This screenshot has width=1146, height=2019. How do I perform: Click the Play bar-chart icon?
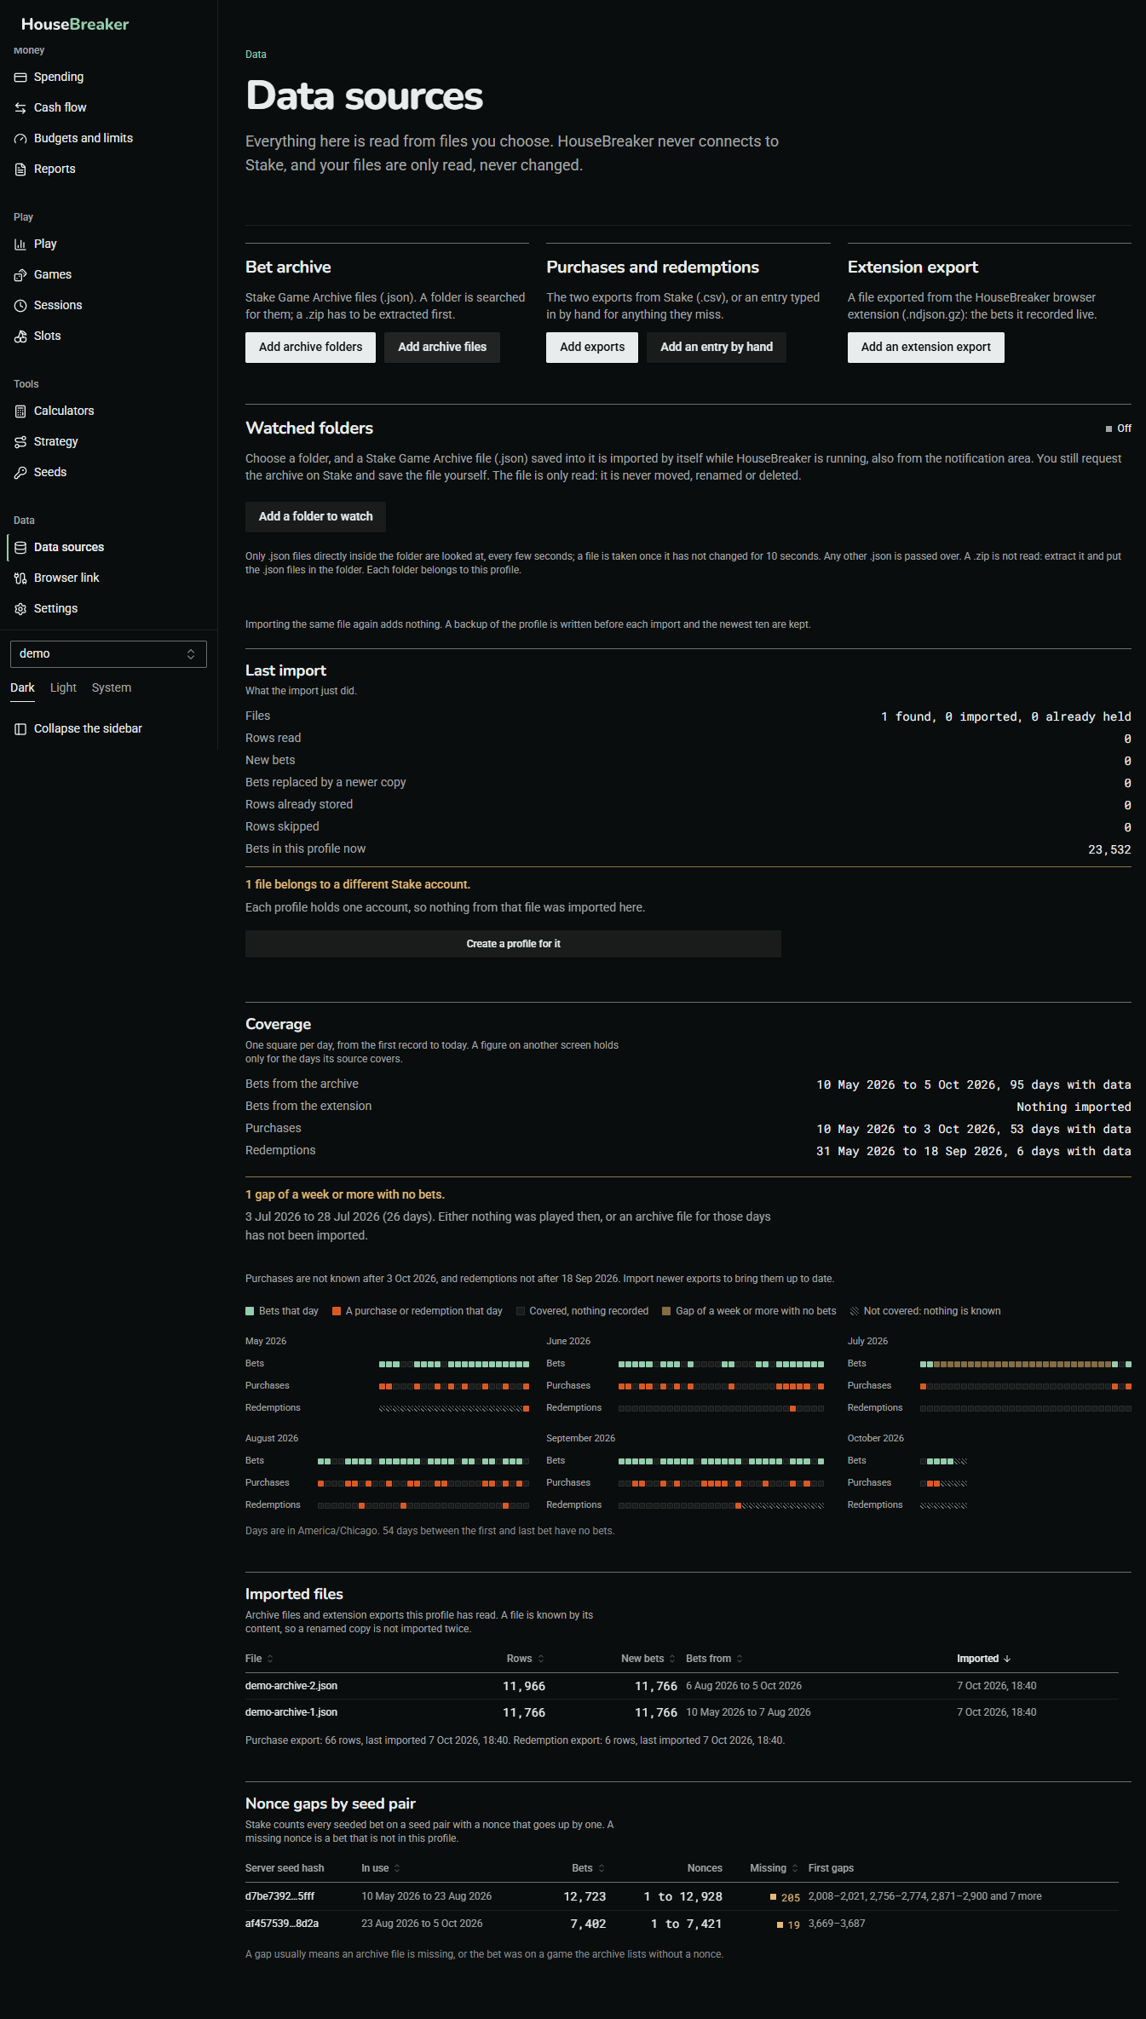coord(20,244)
